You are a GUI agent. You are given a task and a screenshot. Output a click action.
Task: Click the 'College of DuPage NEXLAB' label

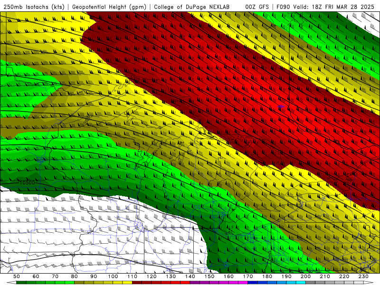(x=192, y=7)
